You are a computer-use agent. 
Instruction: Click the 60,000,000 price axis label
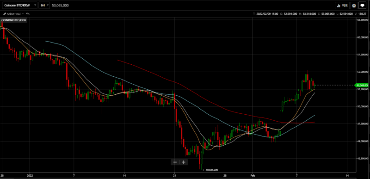363,37
